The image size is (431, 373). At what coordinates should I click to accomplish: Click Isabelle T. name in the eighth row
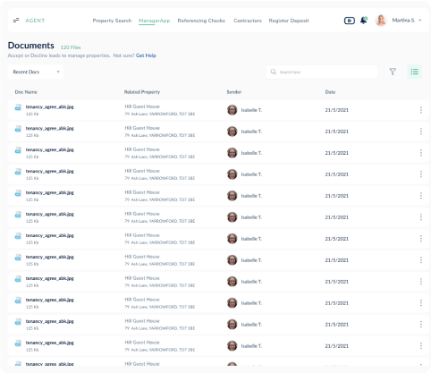tap(251, 260)
